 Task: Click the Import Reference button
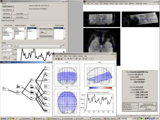(x=8, y=10)
